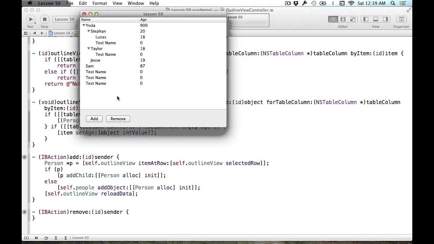
Task: Click the Xcode Run button
Action: [x=31, y=19]
